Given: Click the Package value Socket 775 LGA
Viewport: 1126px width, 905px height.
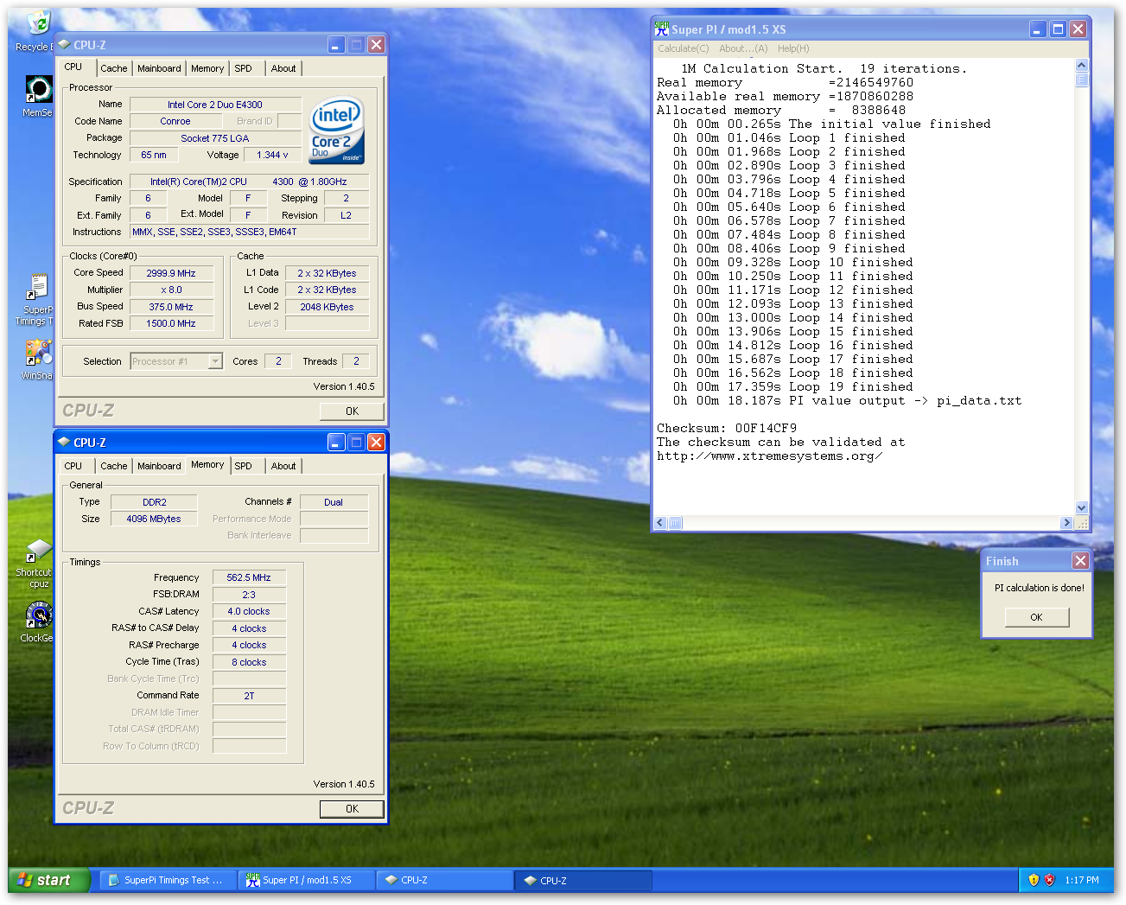Looking at the screenshot, I should coord(215,138).
